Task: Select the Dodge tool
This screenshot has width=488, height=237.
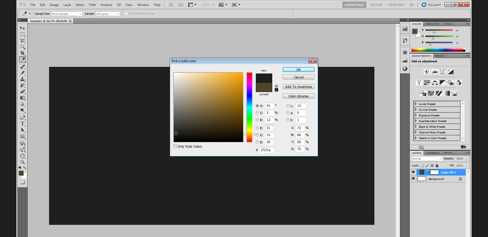Action: click(23, 110)
